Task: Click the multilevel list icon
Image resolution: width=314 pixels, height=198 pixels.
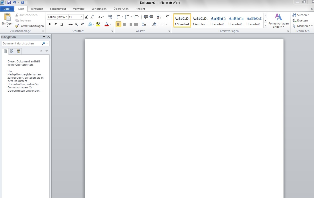Action: click(x=136, y=17)
